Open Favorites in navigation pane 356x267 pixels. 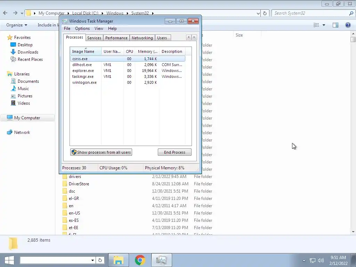[x=22, y=38]
